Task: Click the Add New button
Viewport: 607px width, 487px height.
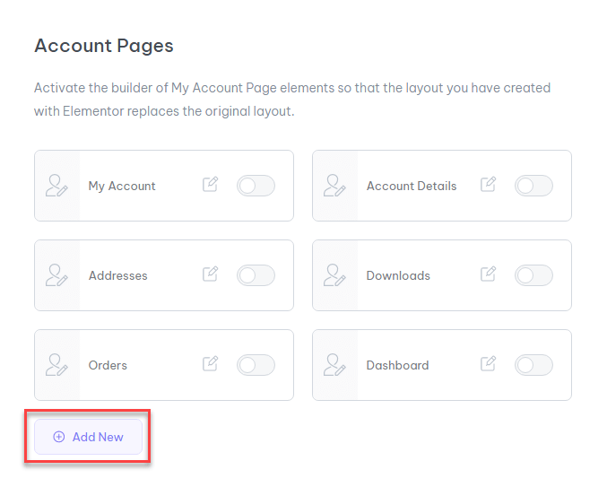Action: point(88,437)
